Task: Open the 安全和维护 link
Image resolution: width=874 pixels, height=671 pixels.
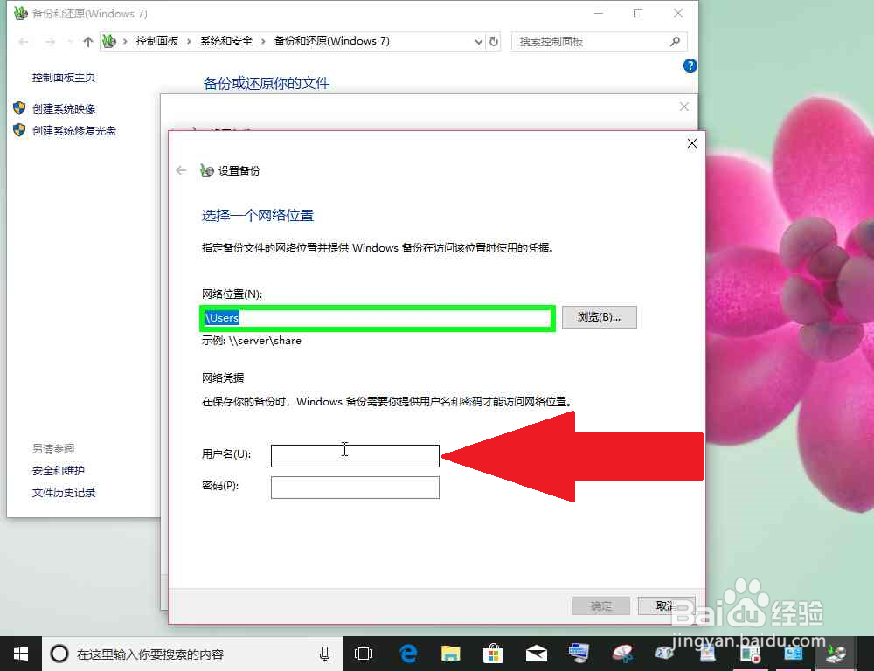Action: [x=58, y=470]
